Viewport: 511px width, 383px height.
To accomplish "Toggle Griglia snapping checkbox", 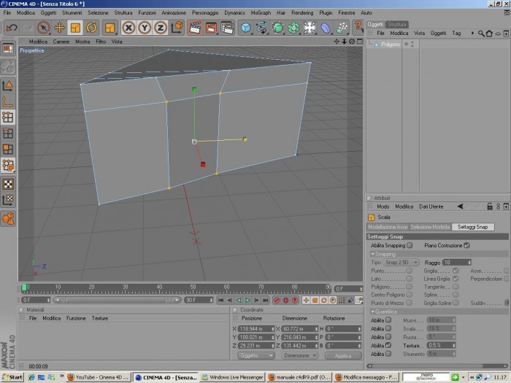I will [x=456, y=271].
